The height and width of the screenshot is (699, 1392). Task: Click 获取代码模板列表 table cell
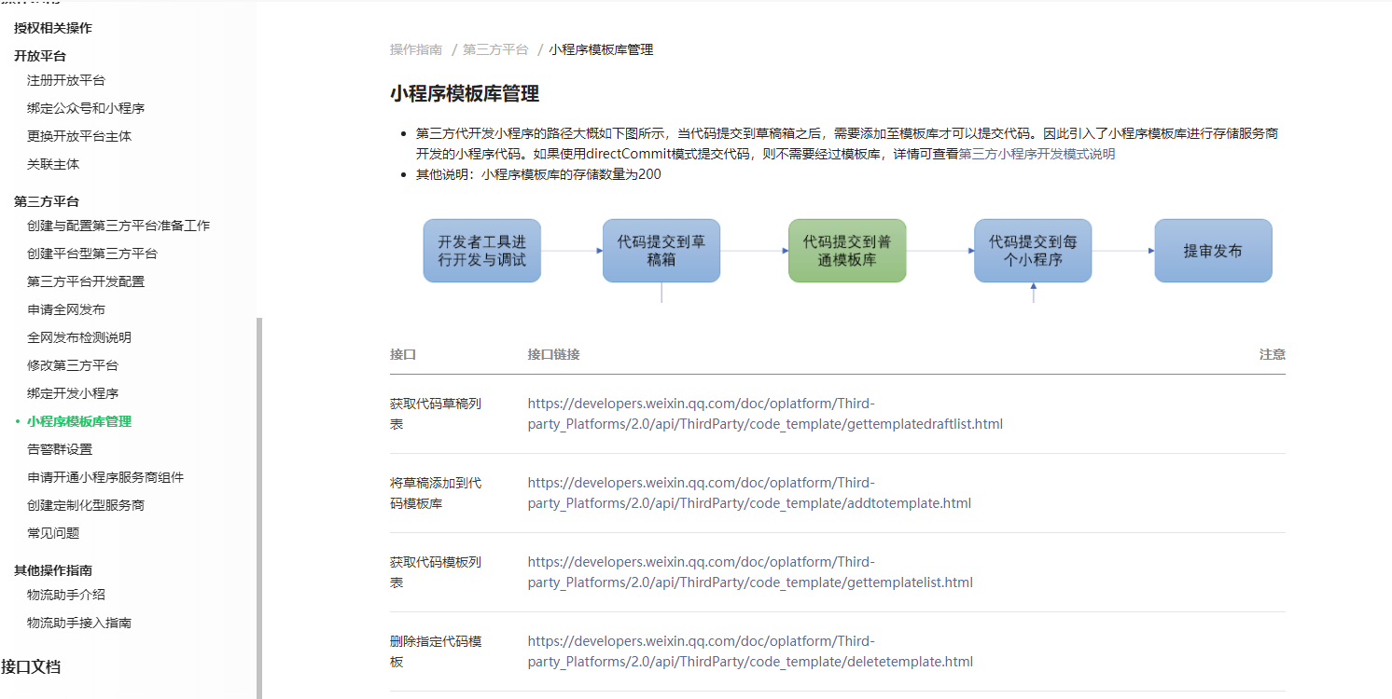click(436, 572)
